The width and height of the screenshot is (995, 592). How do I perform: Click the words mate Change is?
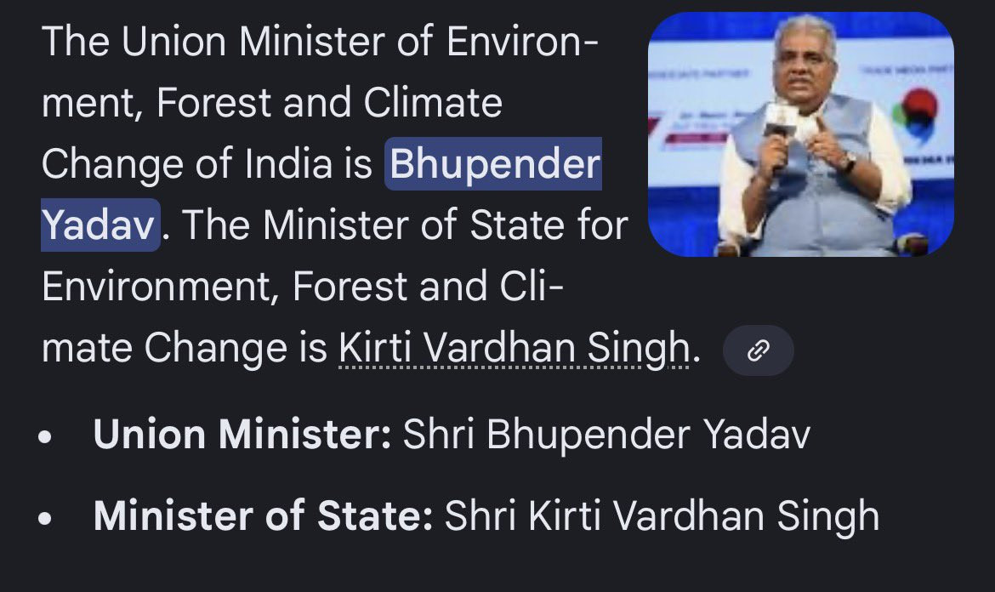(x=184, y=349)
